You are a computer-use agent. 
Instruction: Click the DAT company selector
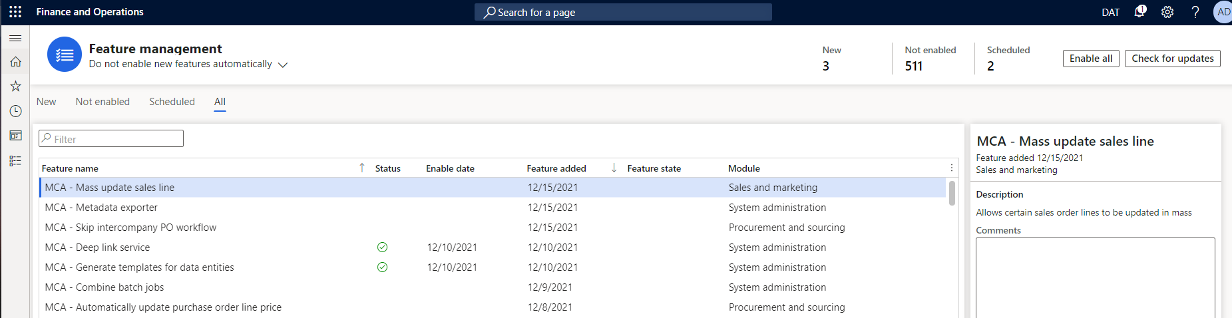[x=1110, y=13]
